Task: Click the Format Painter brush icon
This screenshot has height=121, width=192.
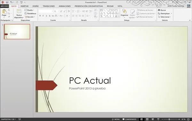Action: pyautogui.click(x=9, y=17)
